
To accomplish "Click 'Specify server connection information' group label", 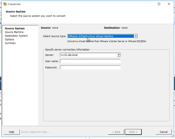I will pos(67,50).
